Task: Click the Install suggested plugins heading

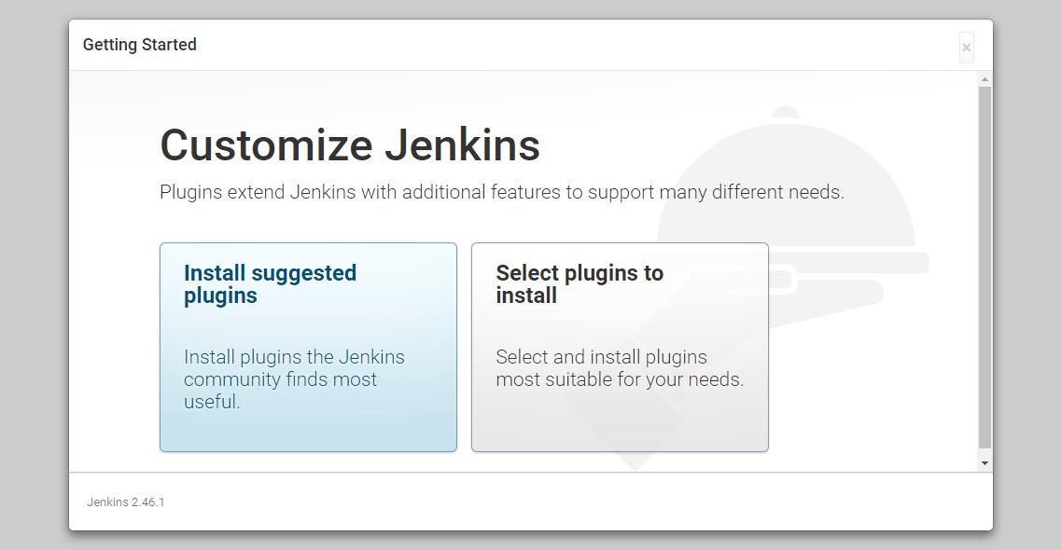Action: [x=268, y=285]
